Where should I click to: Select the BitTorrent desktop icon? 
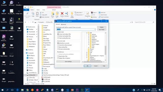[11, 3]
